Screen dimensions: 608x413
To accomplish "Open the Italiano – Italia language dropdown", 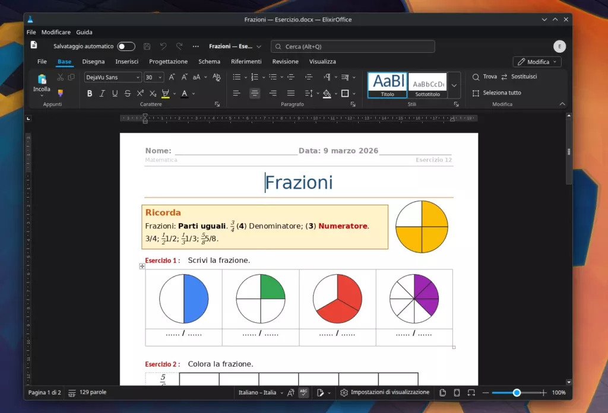I will (261, 393).
